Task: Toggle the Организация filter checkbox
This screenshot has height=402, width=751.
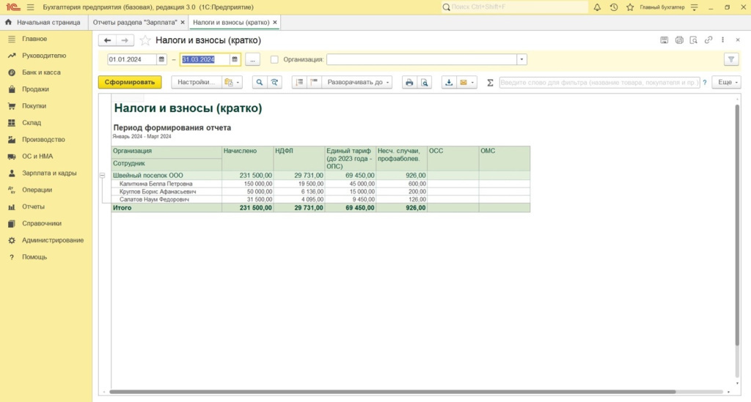Action: (x=274, y=59)
